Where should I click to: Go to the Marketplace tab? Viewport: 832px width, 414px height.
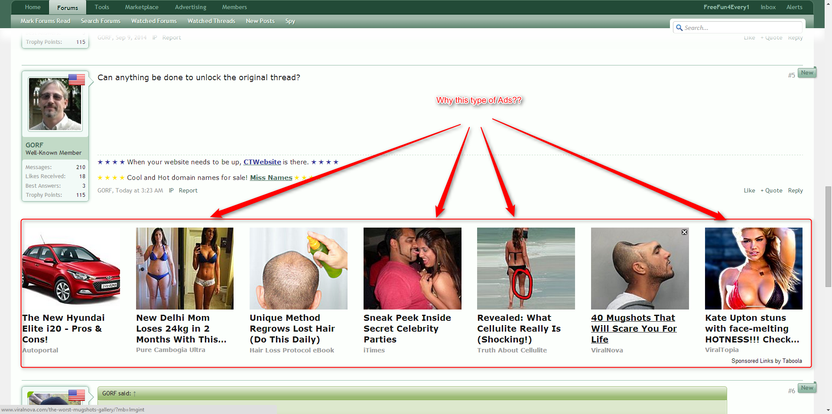coord(142,7)
